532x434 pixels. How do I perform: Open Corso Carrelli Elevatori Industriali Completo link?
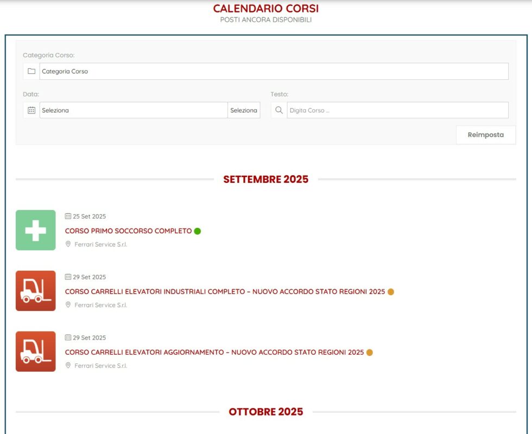(225, 292)
